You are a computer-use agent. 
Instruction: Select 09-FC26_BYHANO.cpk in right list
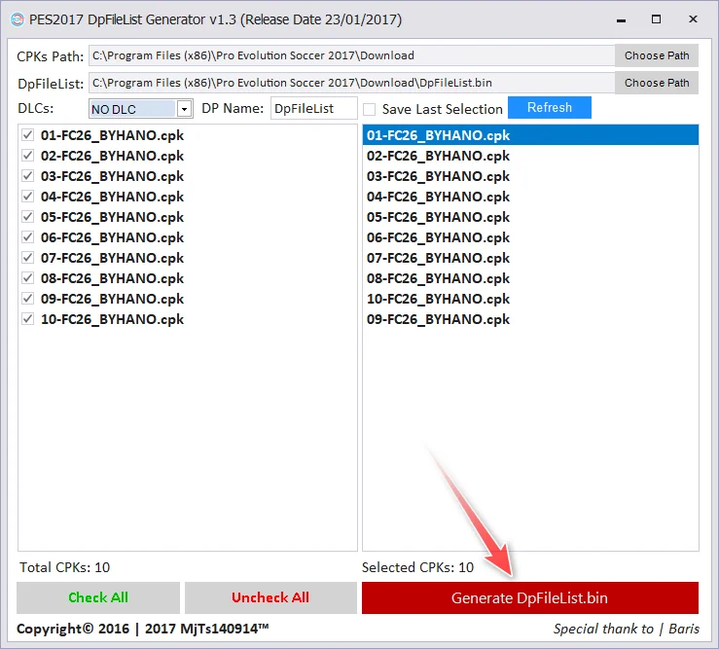click(530, 319)
